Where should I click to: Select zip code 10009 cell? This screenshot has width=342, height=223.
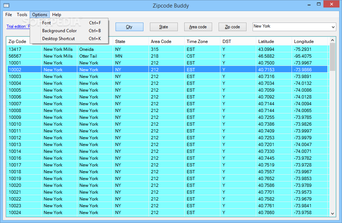24,117
